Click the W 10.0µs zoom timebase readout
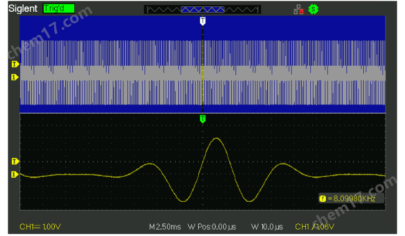Image resolution: width=405 pixels, height=236 pixels. 267,227
